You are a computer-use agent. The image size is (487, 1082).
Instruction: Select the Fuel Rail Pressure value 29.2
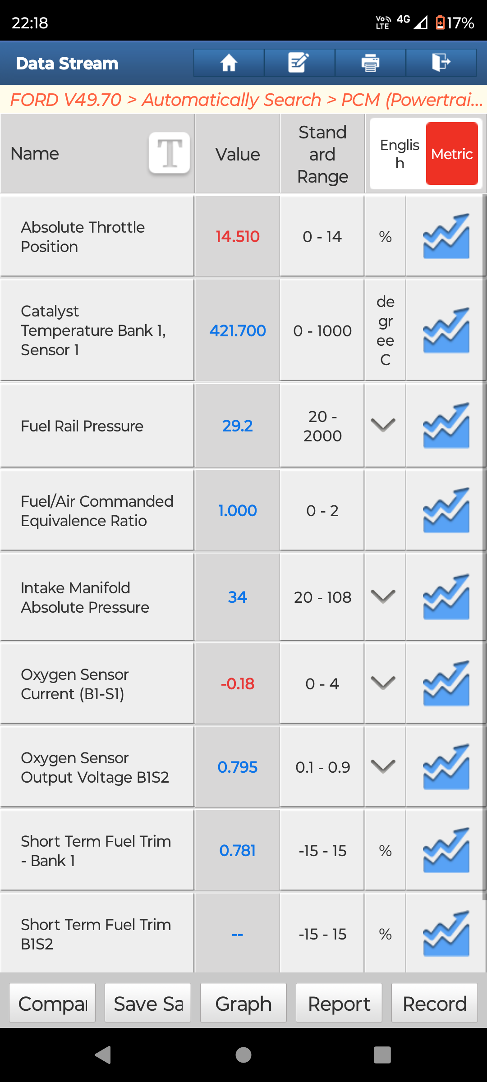237,426
